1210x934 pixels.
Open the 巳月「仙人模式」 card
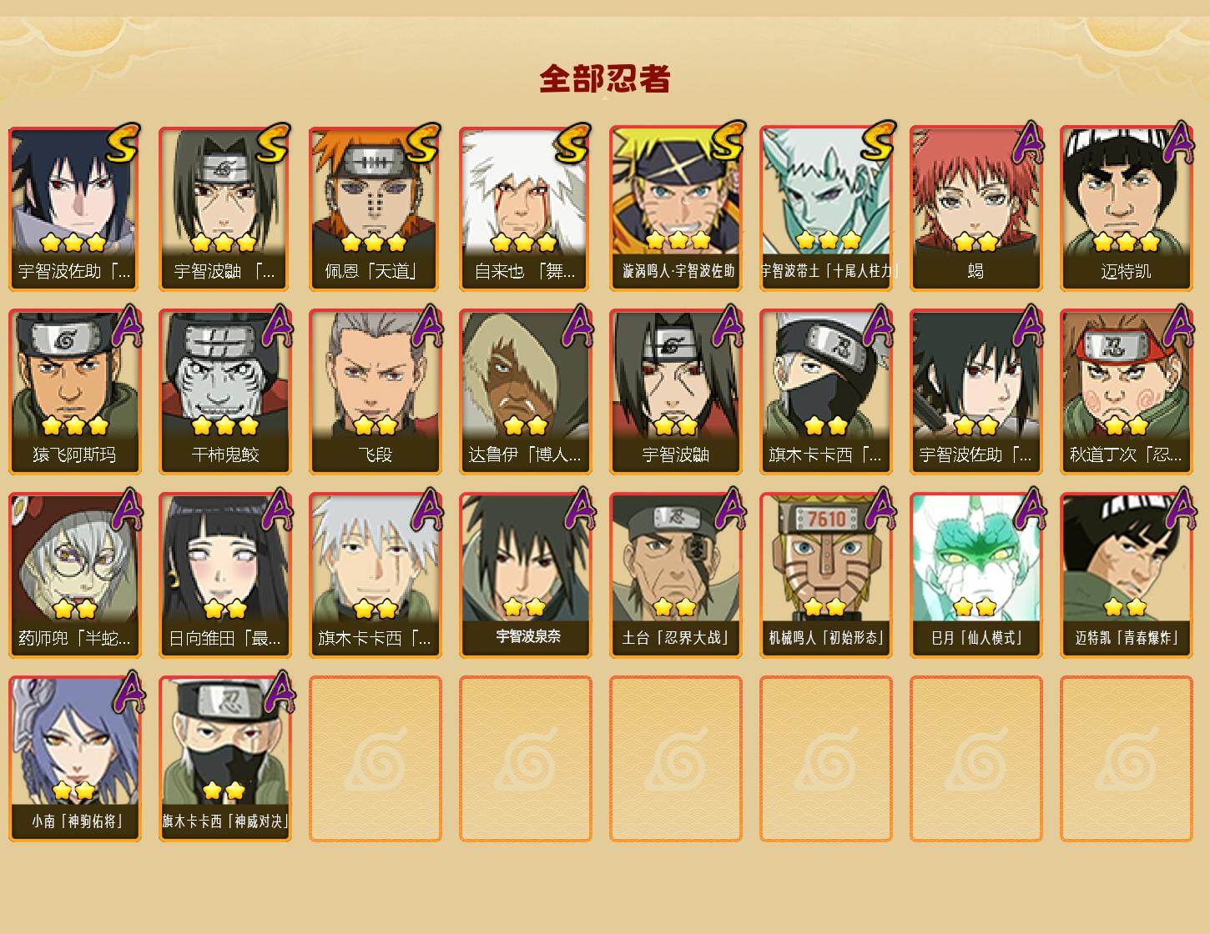tap(976, 575)
